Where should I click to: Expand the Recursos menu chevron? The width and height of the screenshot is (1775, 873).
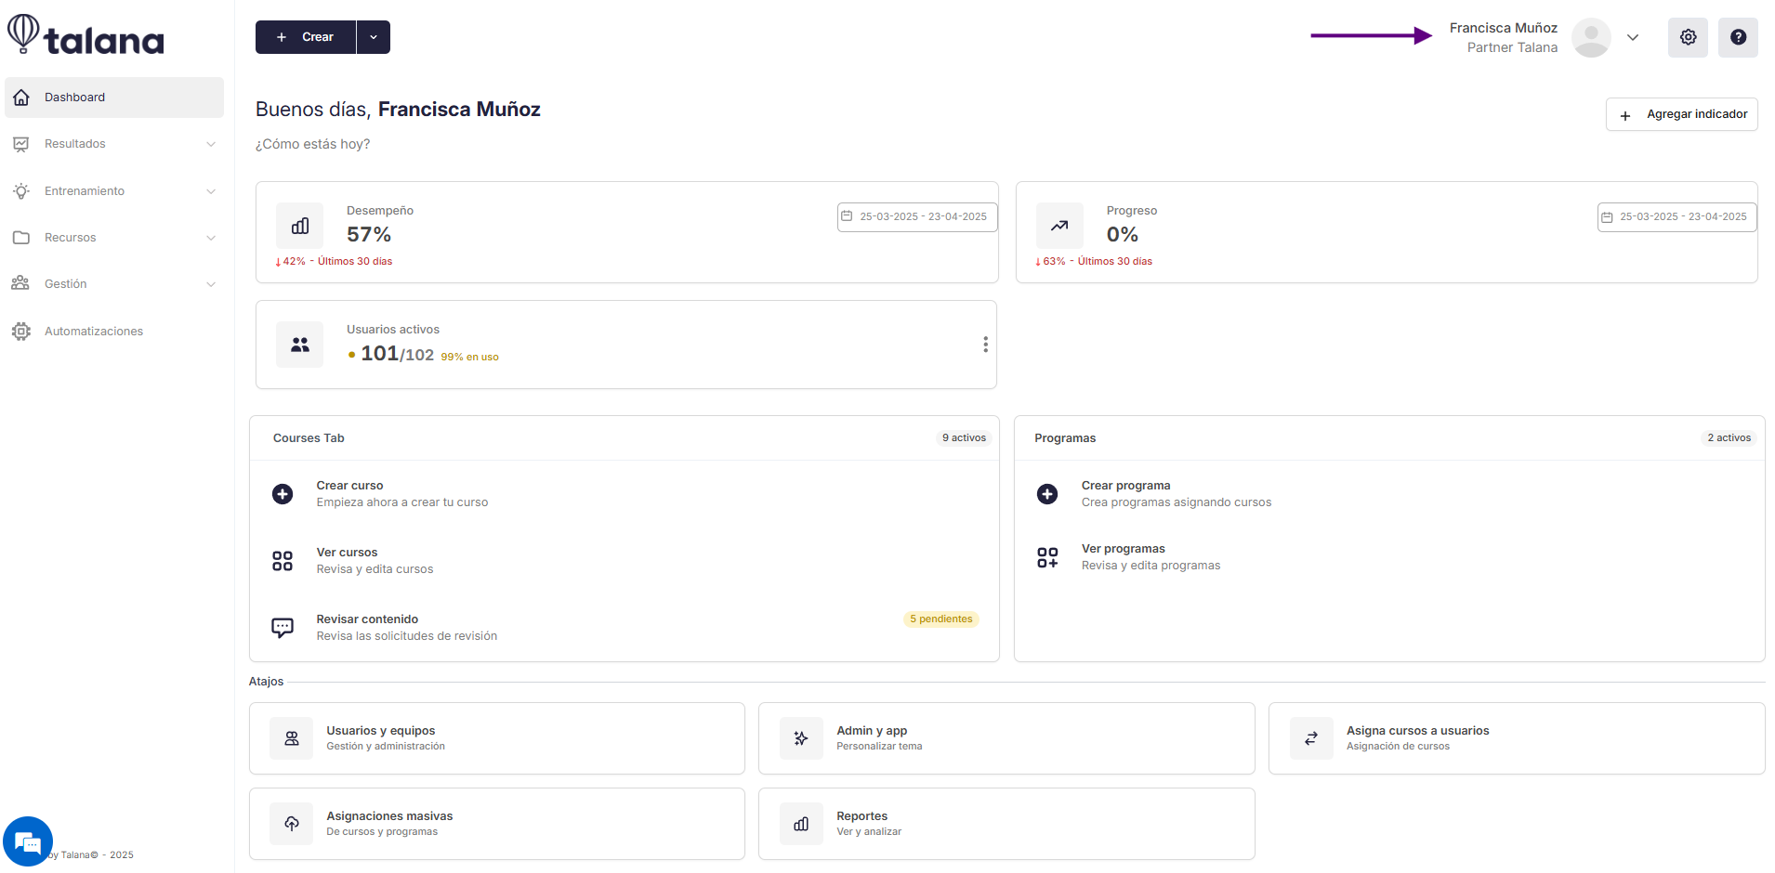click(x=211, y=238)
